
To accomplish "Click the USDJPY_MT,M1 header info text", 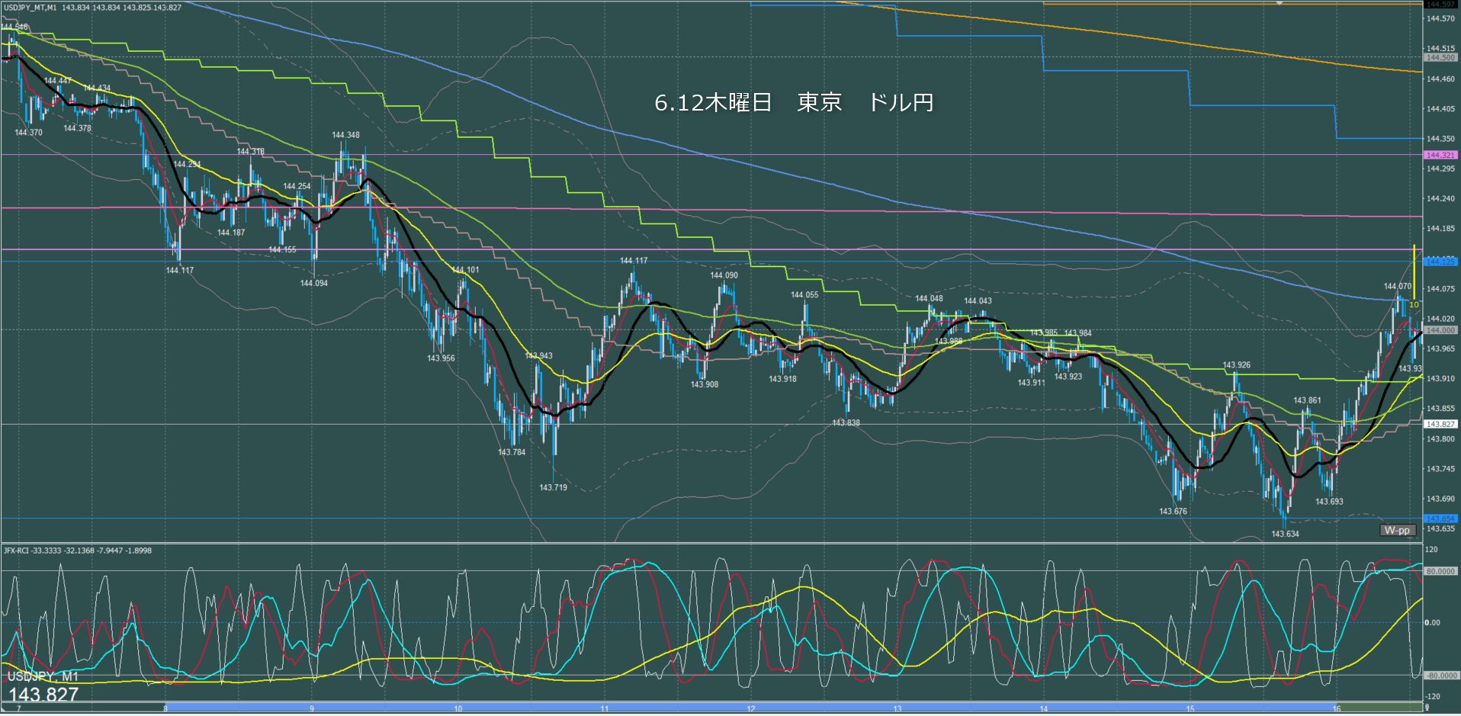I will pyautogui.click(x=92, y=8).
